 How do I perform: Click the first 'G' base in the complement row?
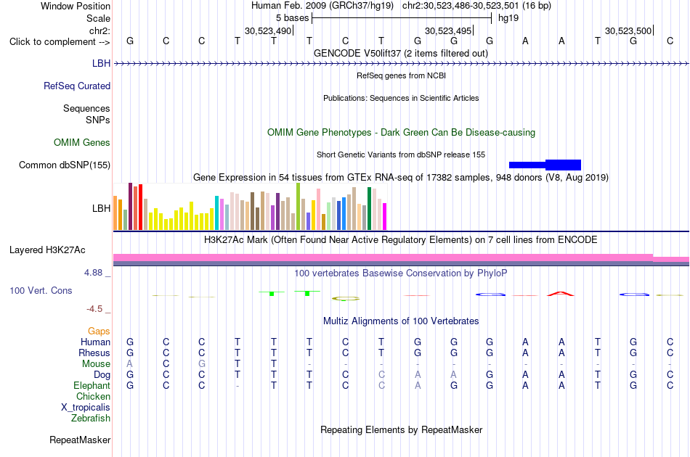pos(130,41)
